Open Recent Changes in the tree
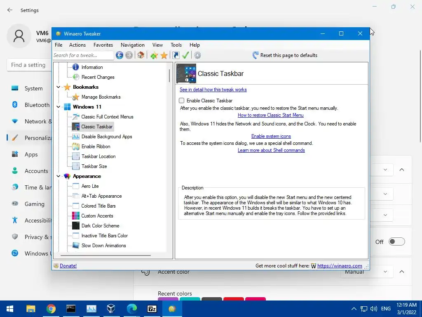This screenshot has height=317, width=422. (x=98, y=77)
